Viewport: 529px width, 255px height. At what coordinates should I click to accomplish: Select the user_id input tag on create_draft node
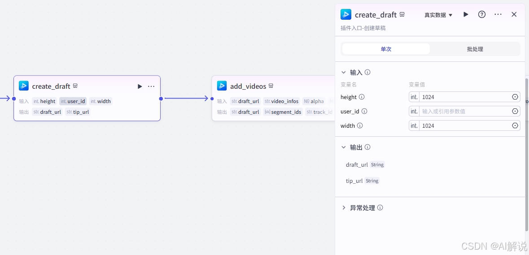73,101
